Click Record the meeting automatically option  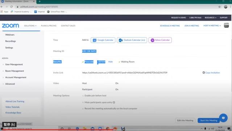(x=111, y=108)
